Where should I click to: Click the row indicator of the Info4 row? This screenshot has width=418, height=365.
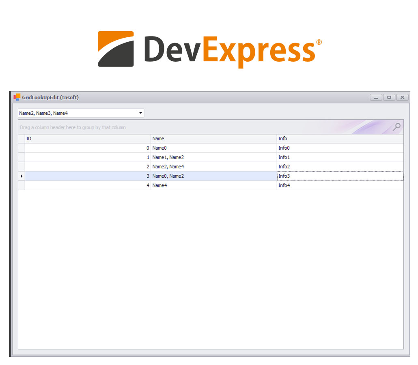(22, 185)
